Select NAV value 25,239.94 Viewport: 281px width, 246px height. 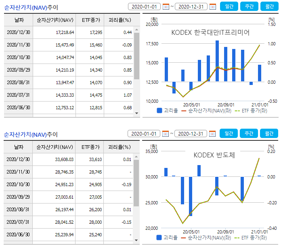pos(64,235)
